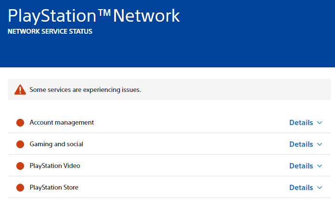Viewport: 335px width, 204px height.
Task: Click the red status dot for PlayStation Video
Action: click(x=20, y=166)
